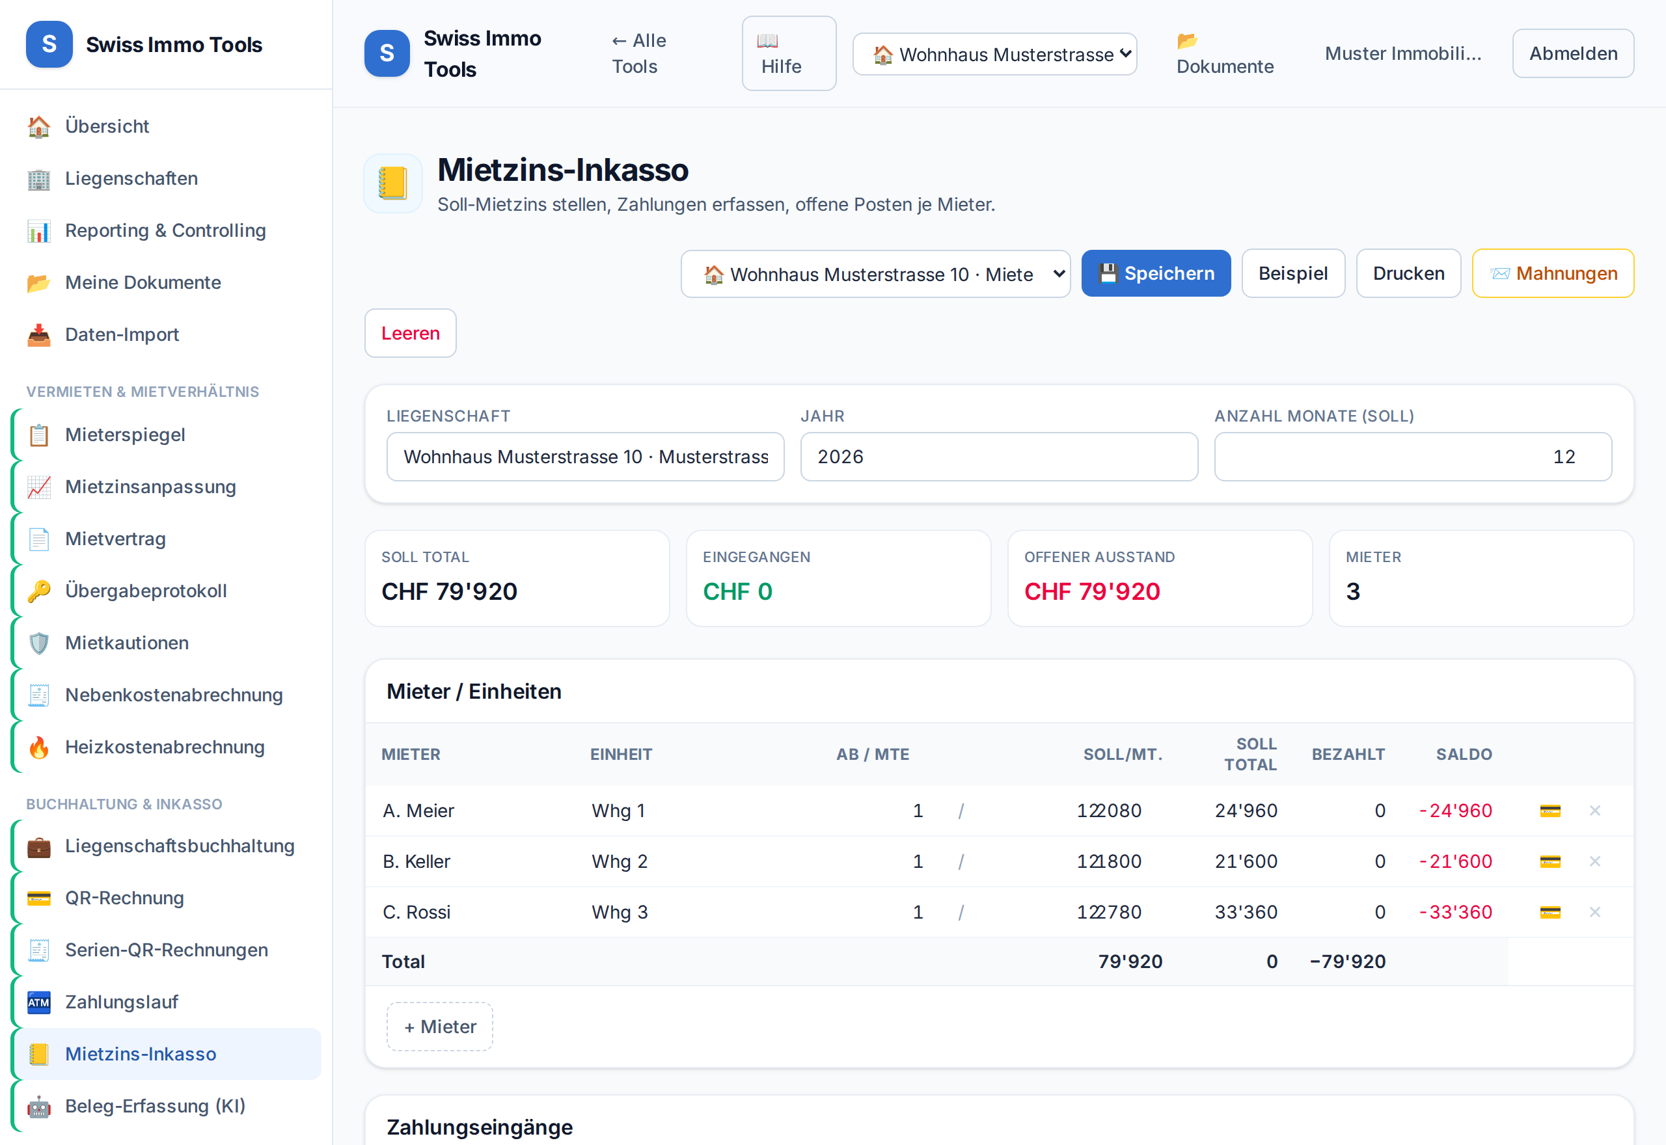The height and width of the screenshot is (1145, 1666).
Task: Click the Swiss Immo Tools sidebar logo
Action: [x=49, y=44]
